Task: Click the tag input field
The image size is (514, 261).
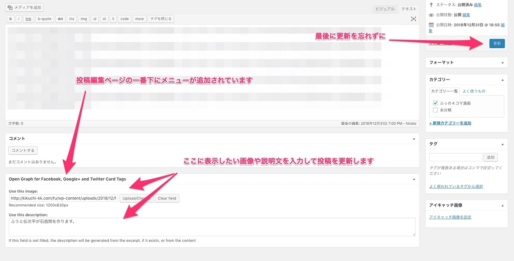Action: pyautogui.click(x=456, y=157)
